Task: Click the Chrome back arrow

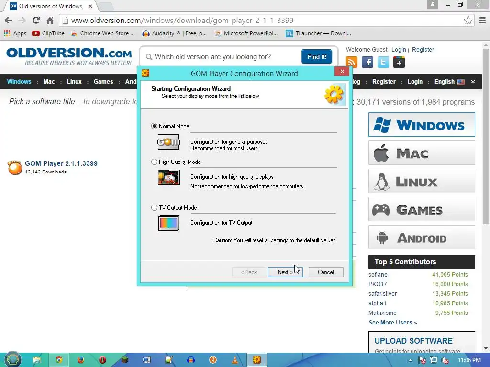Action: pos(9,20)
